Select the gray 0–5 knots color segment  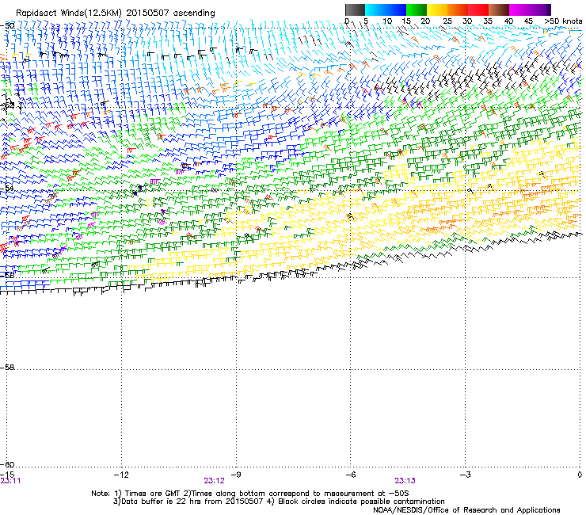355,10
